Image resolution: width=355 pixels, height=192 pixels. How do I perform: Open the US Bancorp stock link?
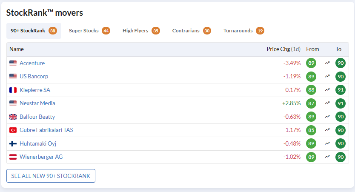pos(34,77)
